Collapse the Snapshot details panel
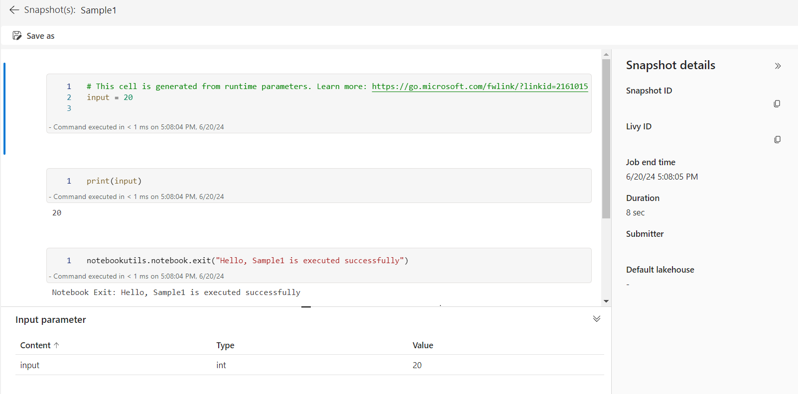The width and height of the screenshot is (798, 394). (778, 66)
